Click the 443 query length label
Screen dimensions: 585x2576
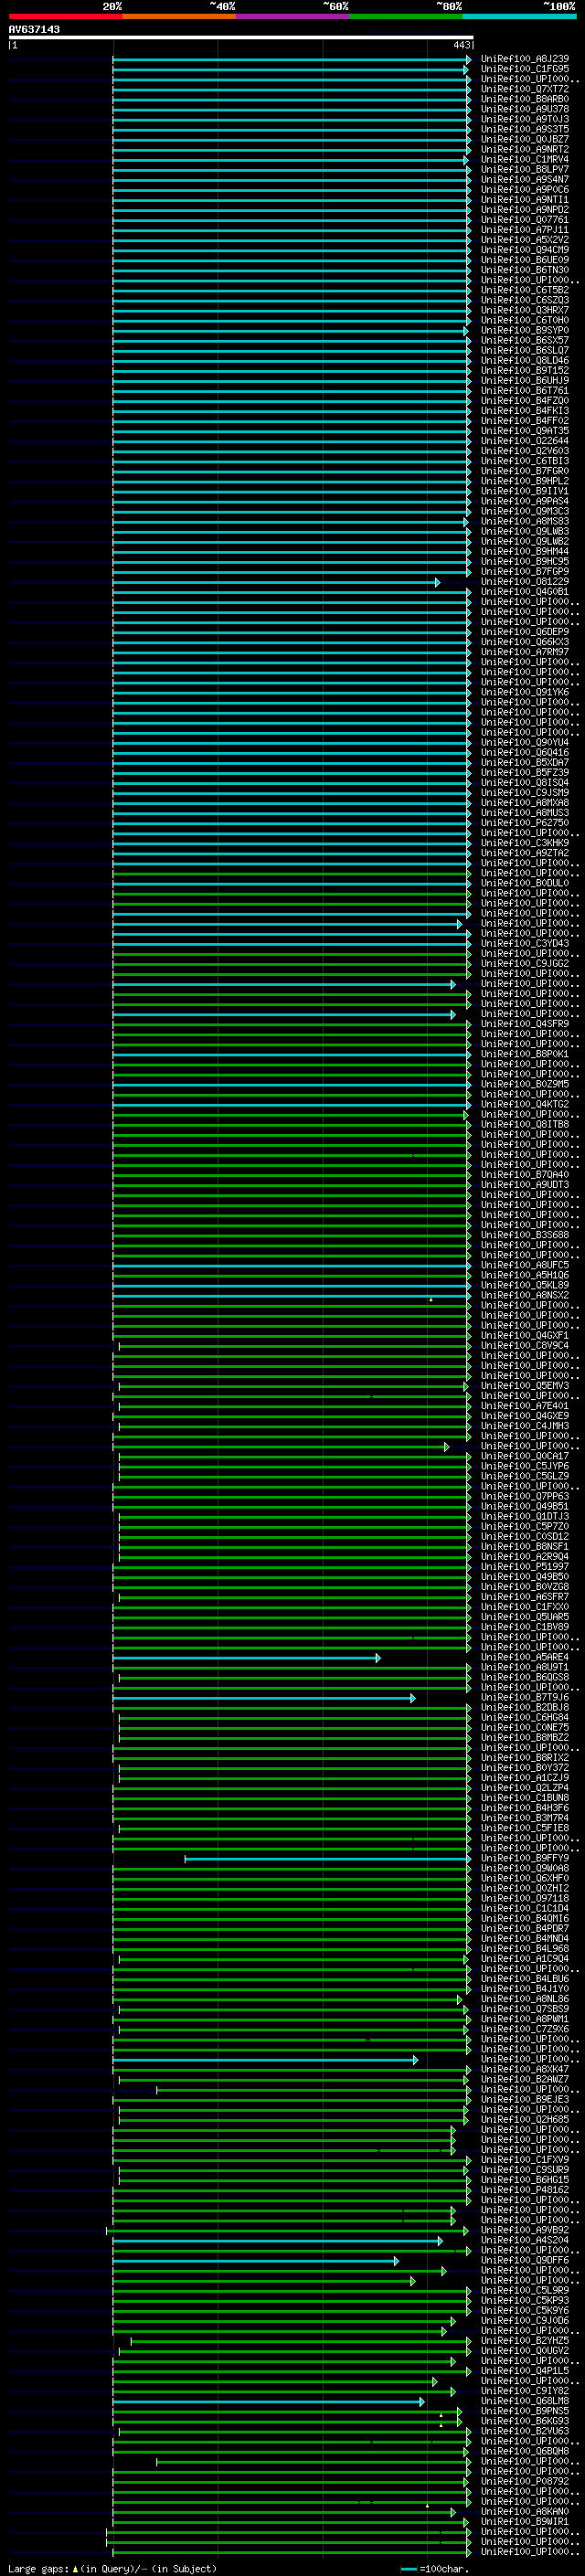(461, 45)
